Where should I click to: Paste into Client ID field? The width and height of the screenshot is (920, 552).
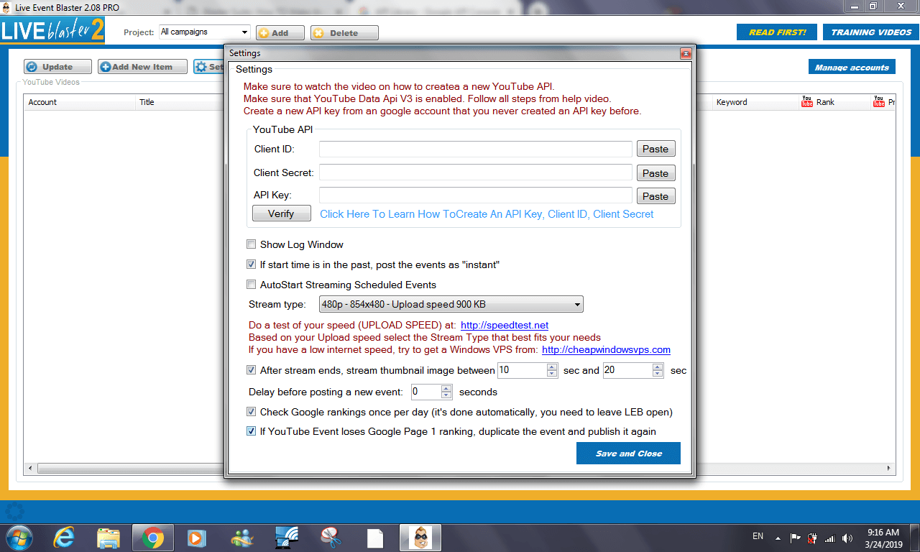point(655,149)
